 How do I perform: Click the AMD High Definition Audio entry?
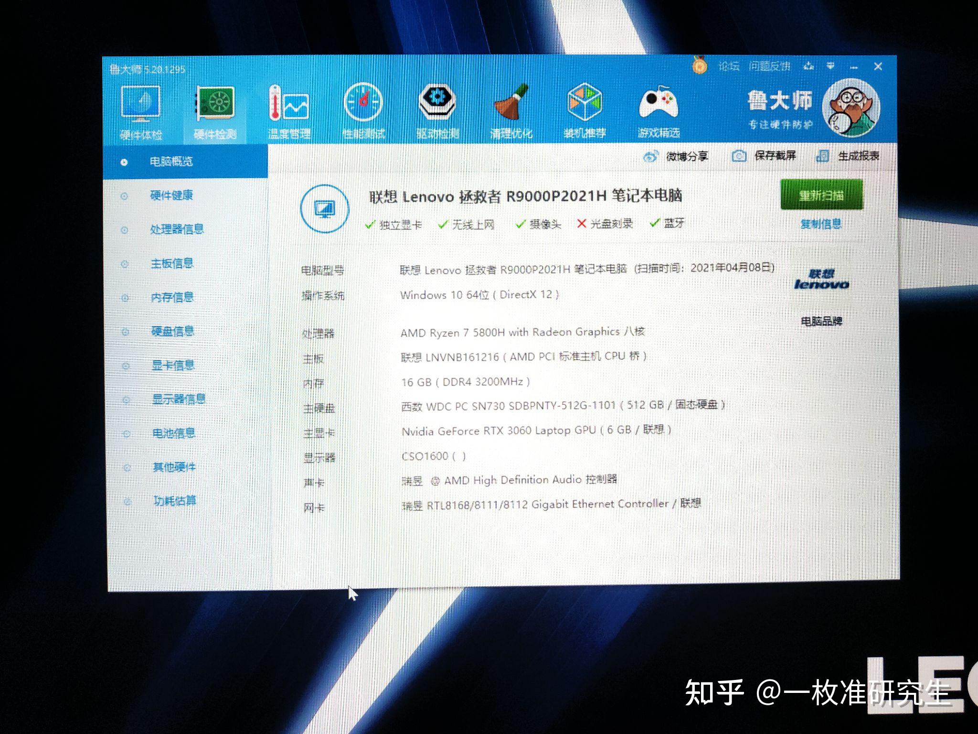(510, 480)
